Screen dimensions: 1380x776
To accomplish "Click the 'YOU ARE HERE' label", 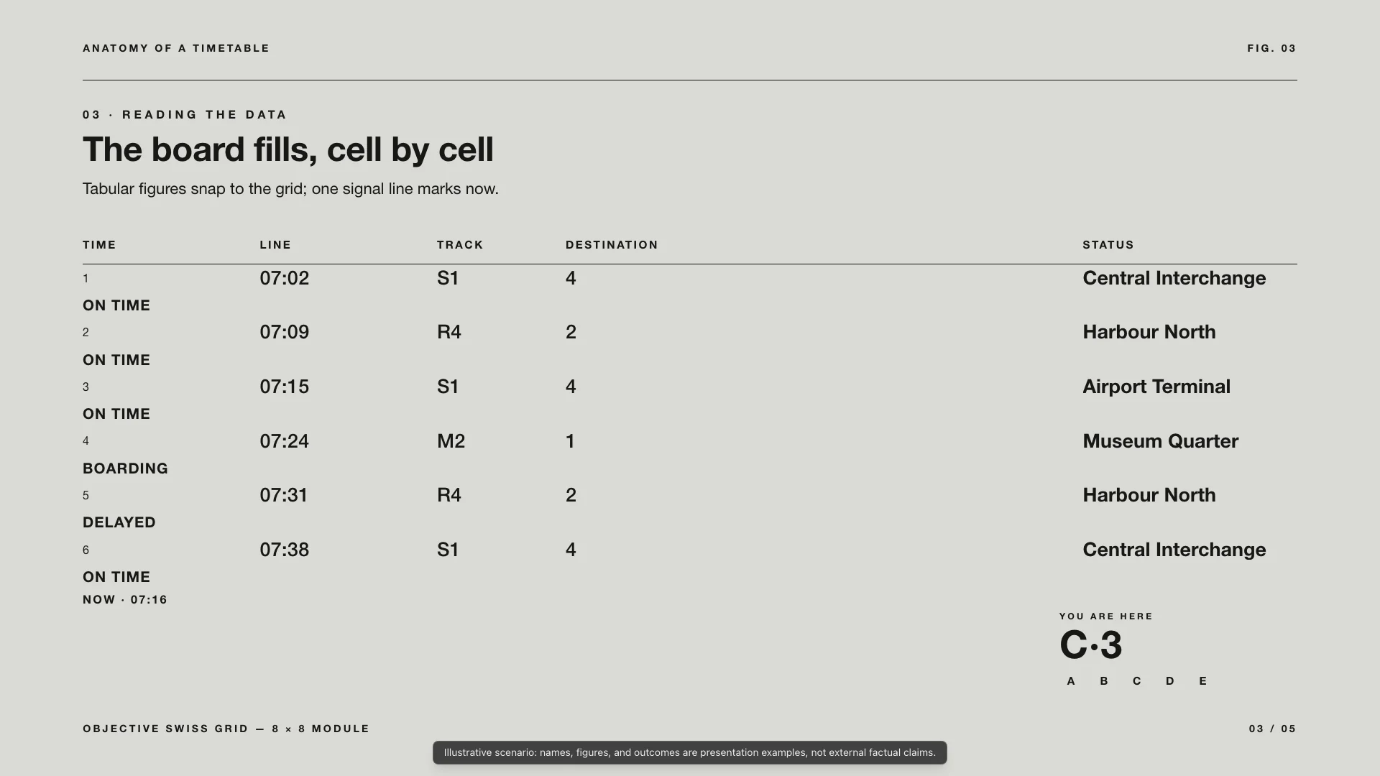I will (1106, 616).
